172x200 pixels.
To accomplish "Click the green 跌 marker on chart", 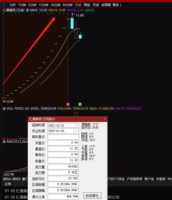I will coord(80,104).
